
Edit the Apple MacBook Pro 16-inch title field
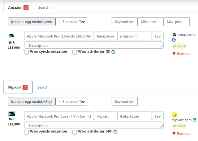click(59, 36)
